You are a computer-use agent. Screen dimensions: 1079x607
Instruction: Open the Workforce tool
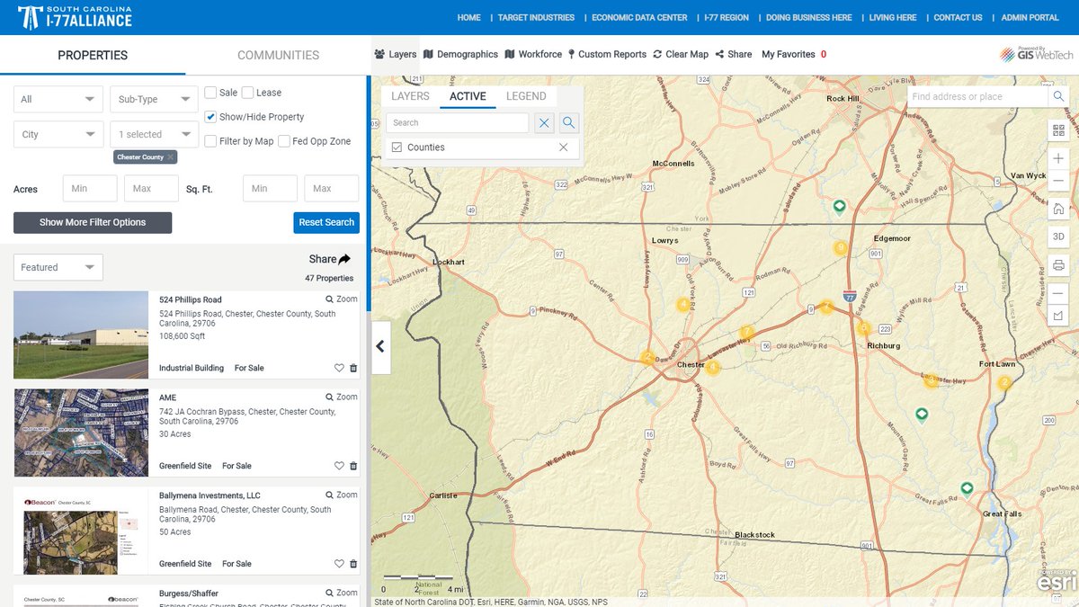pyautogui.click(x=533, y=54)
